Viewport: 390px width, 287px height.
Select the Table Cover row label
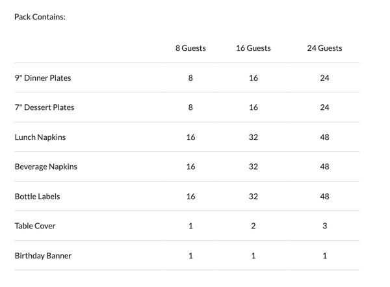pyautogui.click(x=35, y=226)
